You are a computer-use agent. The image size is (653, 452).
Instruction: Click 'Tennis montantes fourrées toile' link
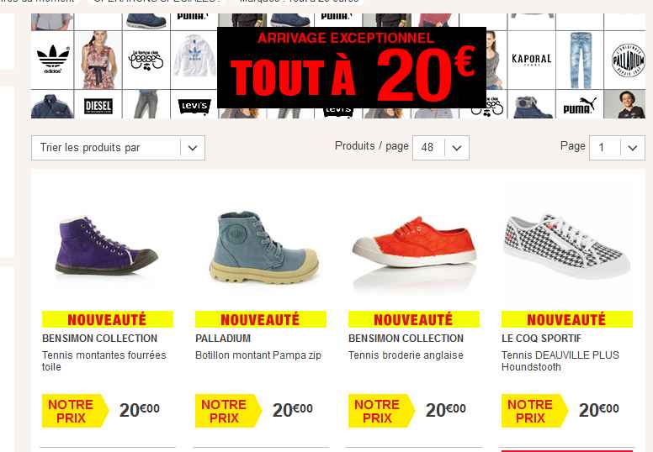point(104,361)
